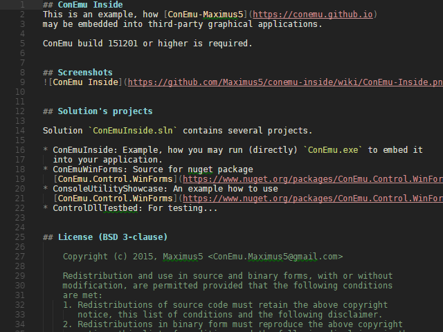Viewport: 443px width, 332px height.
Task: Click the image alt text '[ConEmu Inside]'
Action: pos(85,82)
